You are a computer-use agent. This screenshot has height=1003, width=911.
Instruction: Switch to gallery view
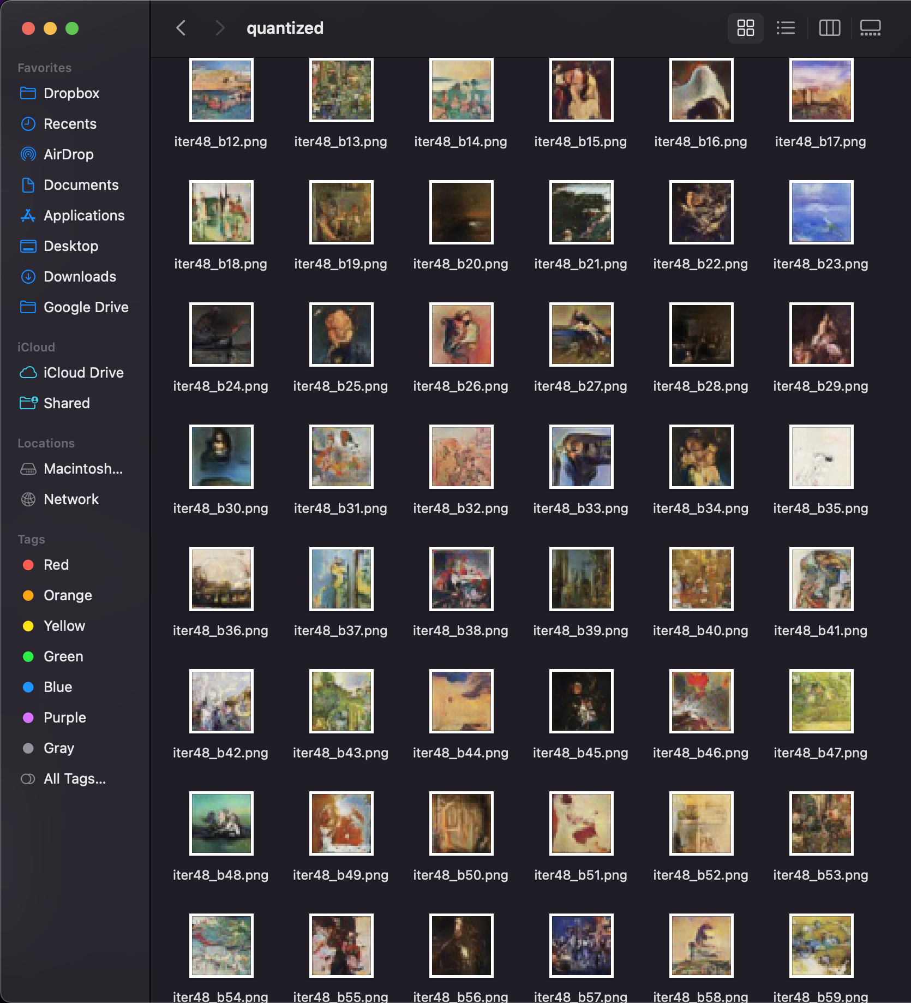click(870, 28)
